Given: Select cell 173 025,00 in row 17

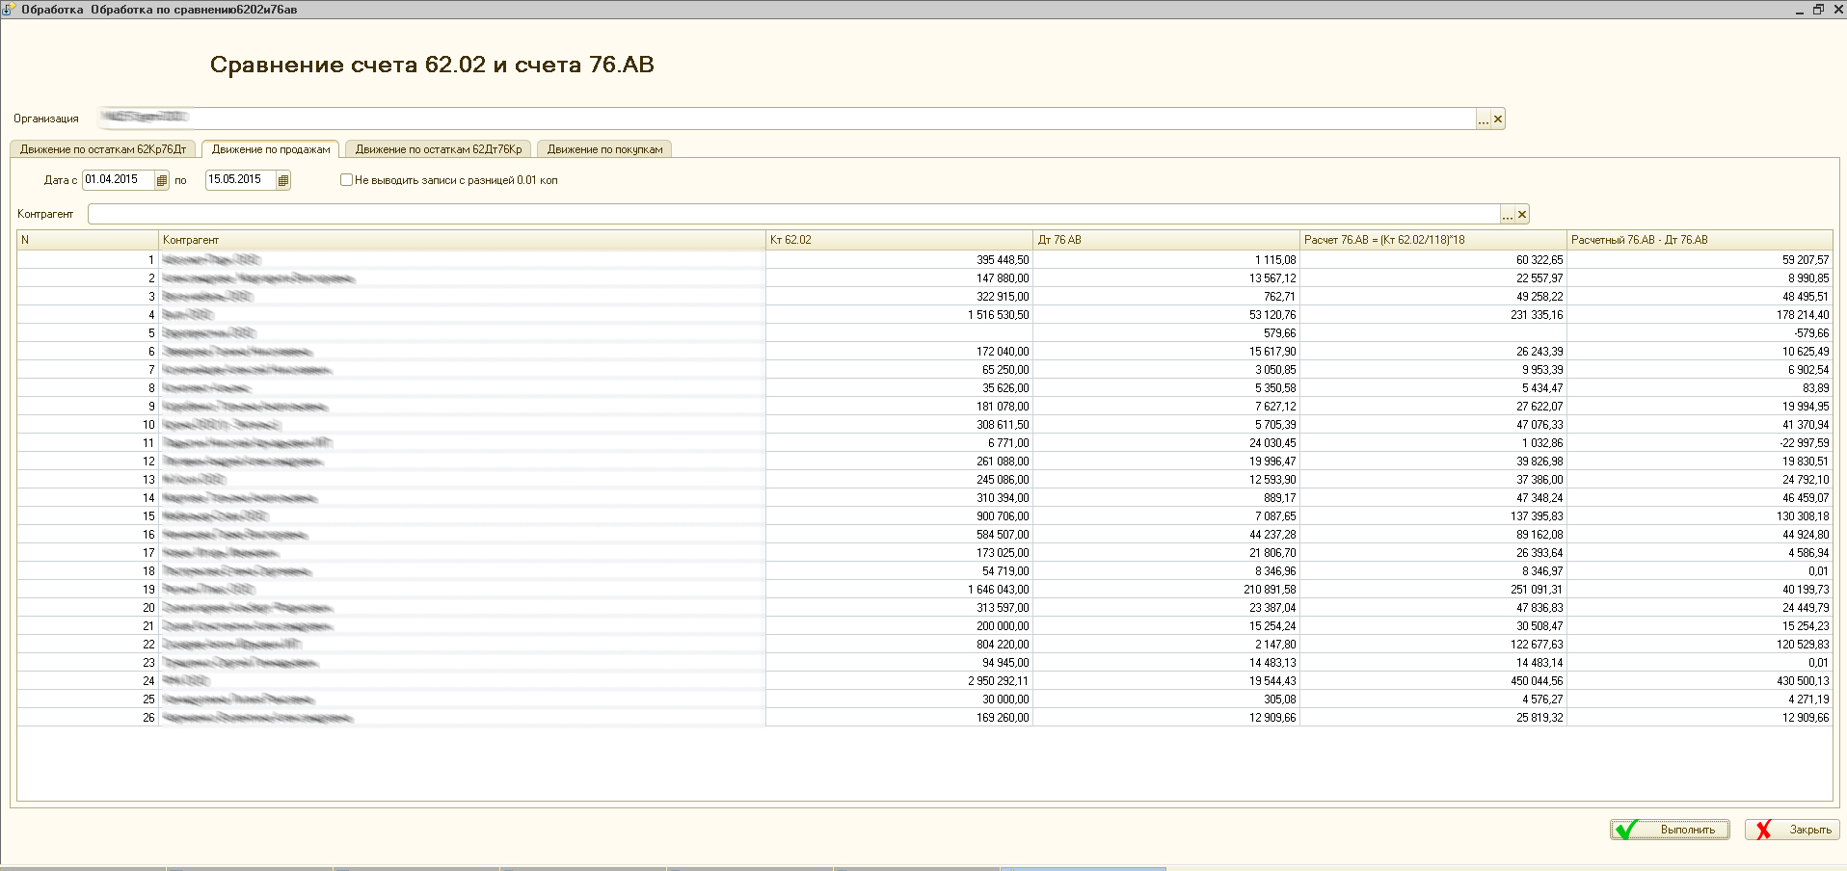Looking at the screenshot, I should click(899, 553).
